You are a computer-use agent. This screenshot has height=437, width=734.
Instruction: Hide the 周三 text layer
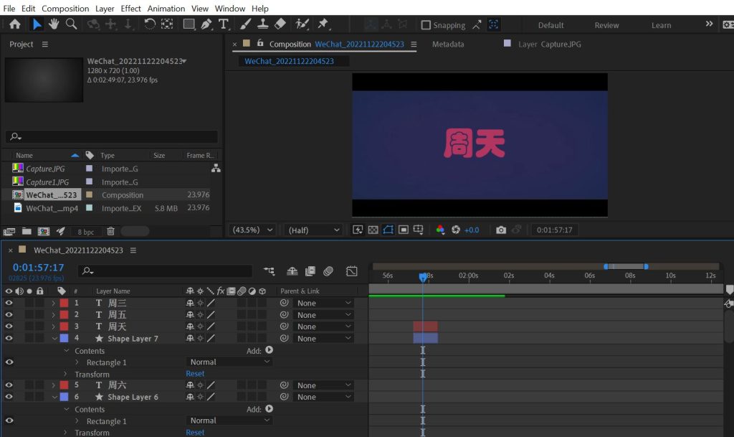point(9,303)
